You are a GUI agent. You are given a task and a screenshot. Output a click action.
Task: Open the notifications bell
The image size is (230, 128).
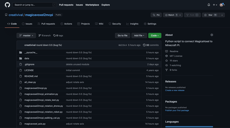point(209,5)
